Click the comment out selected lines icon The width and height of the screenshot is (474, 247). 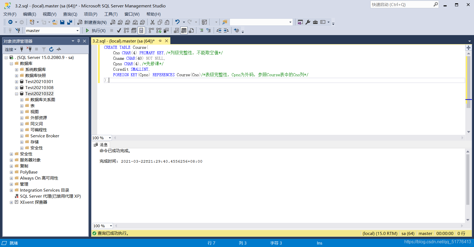(x=201, y=30)
